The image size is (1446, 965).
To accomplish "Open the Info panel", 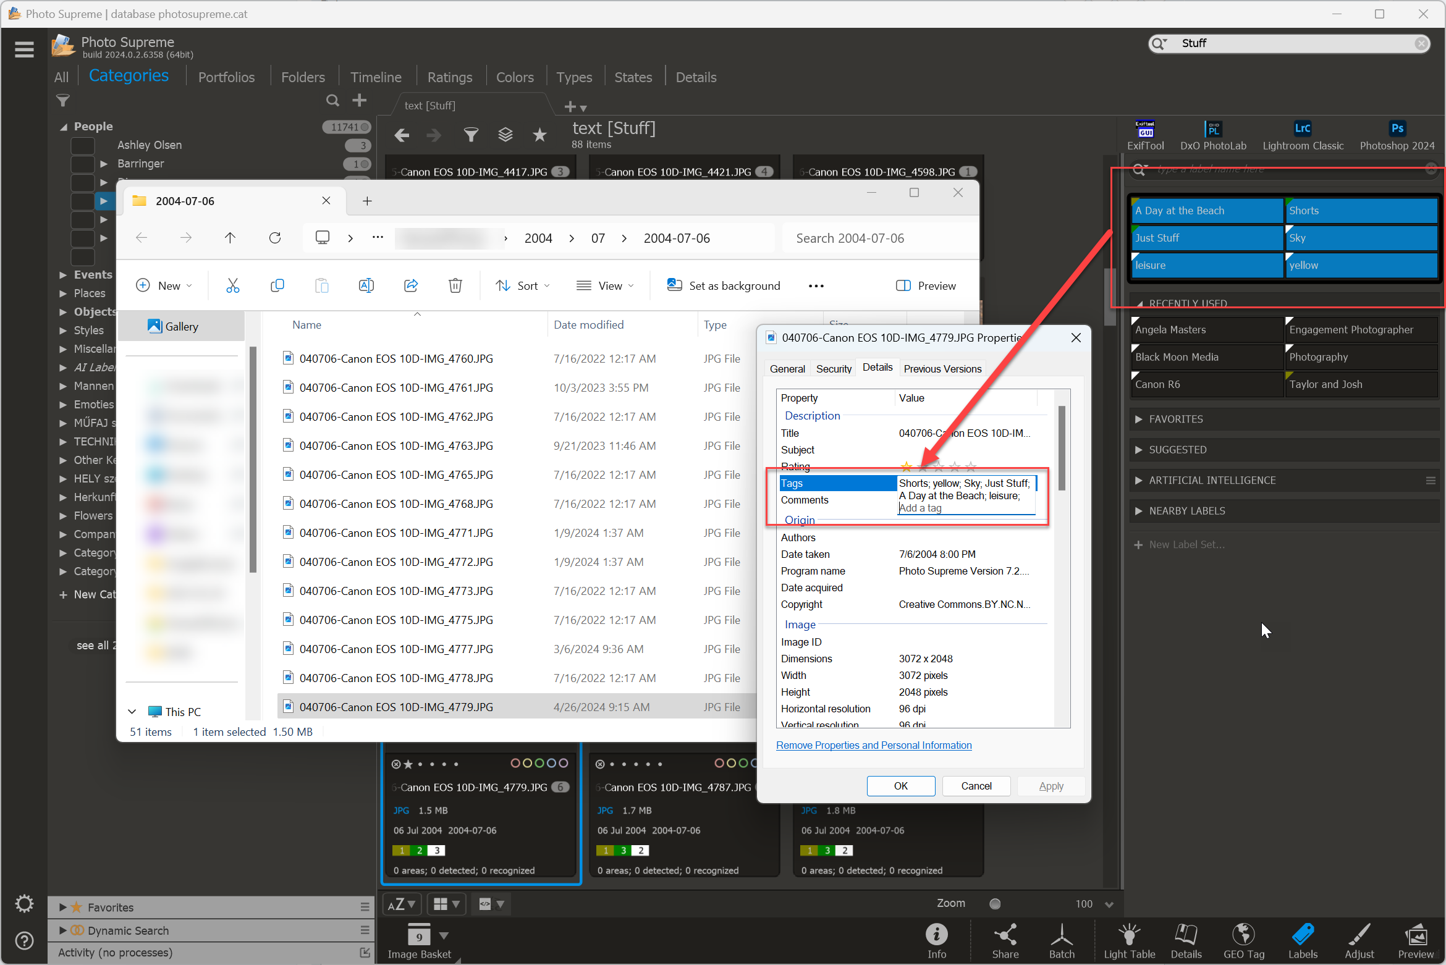I will 937,941.
